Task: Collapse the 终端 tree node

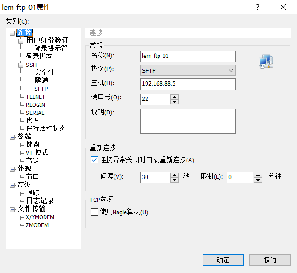Action: 12,137
